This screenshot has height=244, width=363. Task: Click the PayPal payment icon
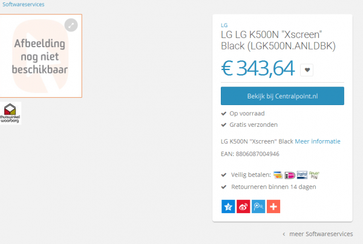(302, 175)
